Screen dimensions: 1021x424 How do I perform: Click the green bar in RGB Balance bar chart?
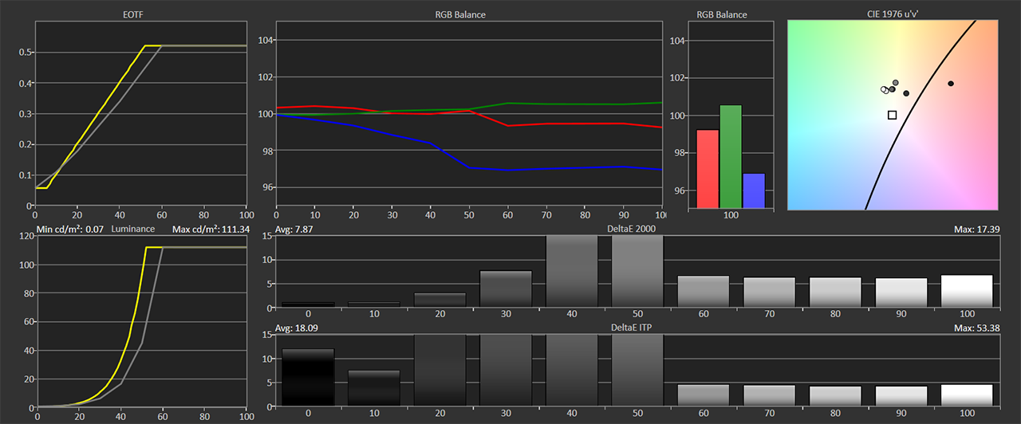[731, 156]
